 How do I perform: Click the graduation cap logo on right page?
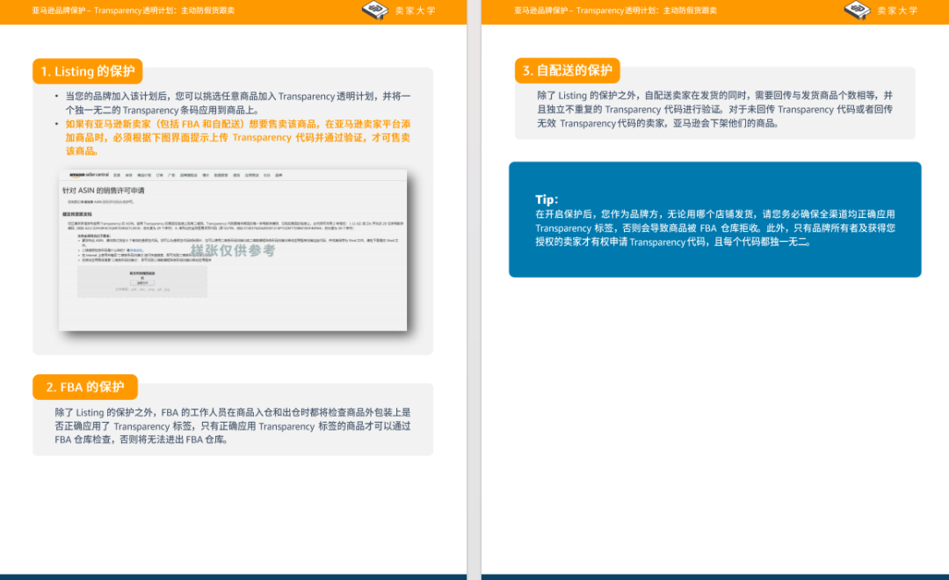tap(857, 11)
